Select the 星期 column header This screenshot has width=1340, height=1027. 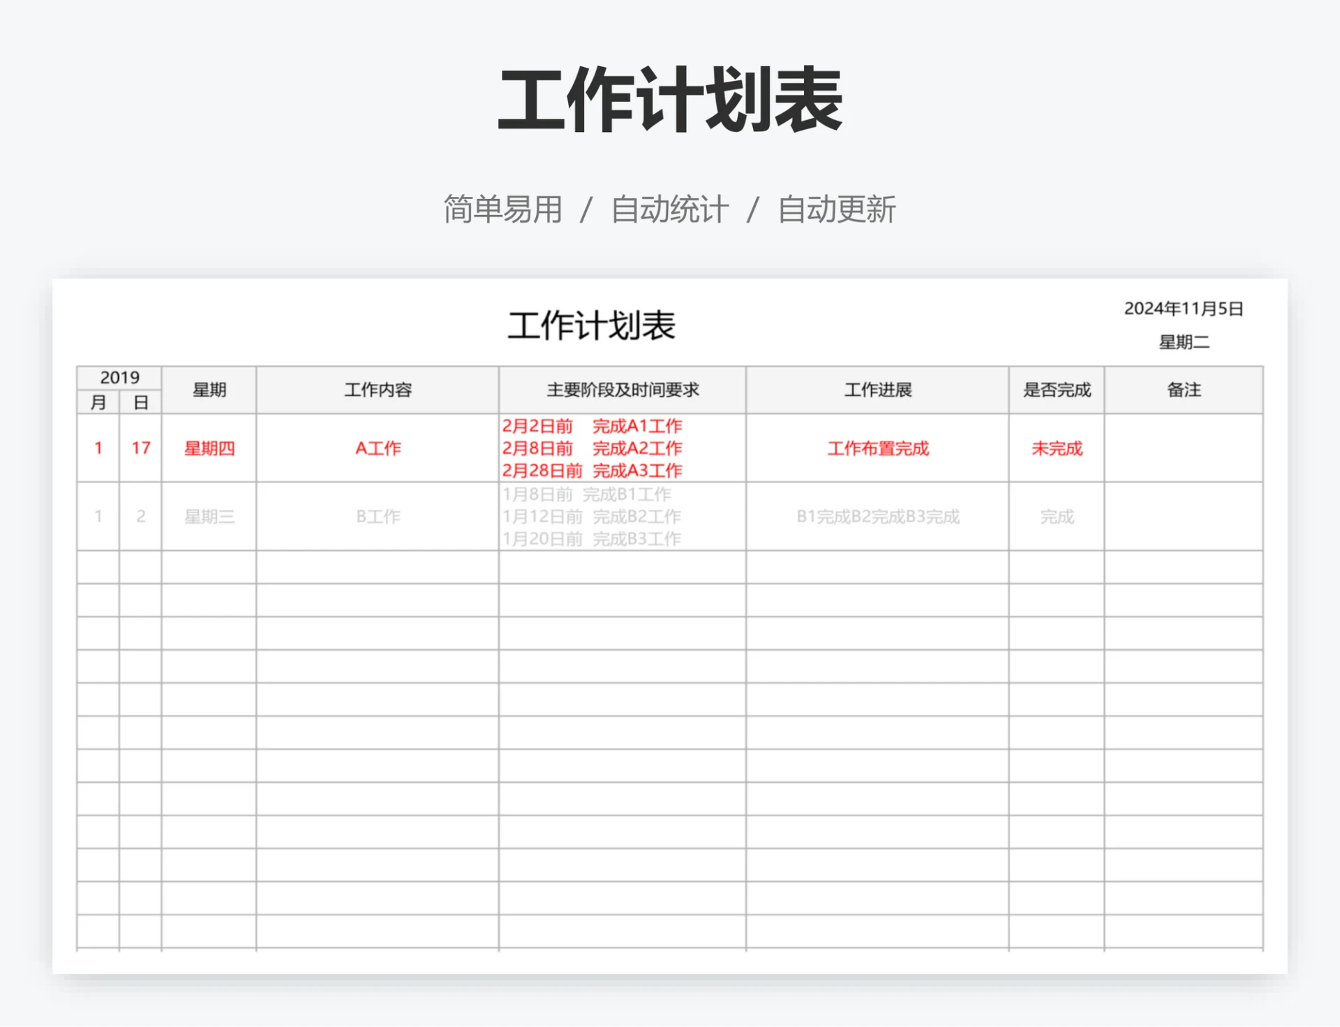click(x=207, y=390)
